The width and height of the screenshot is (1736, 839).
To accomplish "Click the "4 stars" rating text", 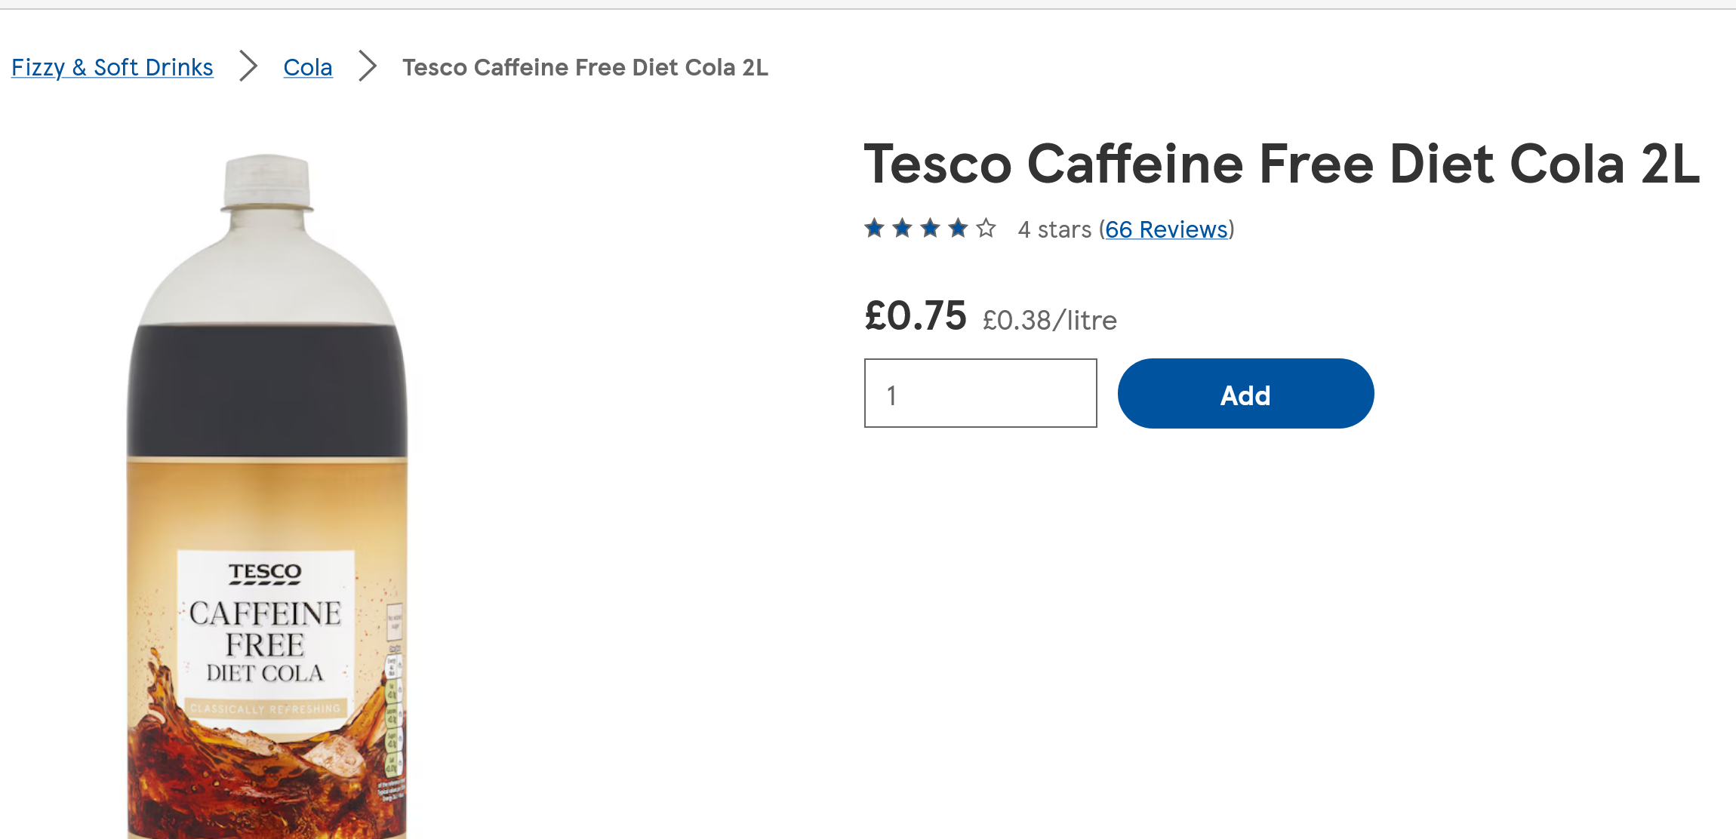I will point(1054,229).
